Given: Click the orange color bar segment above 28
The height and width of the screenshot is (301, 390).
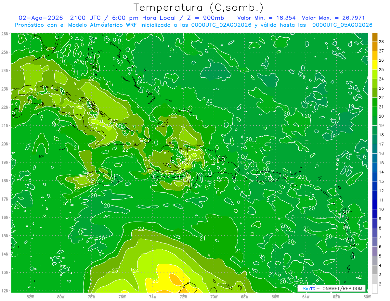Looking at the screenshot, I should 375,37.
